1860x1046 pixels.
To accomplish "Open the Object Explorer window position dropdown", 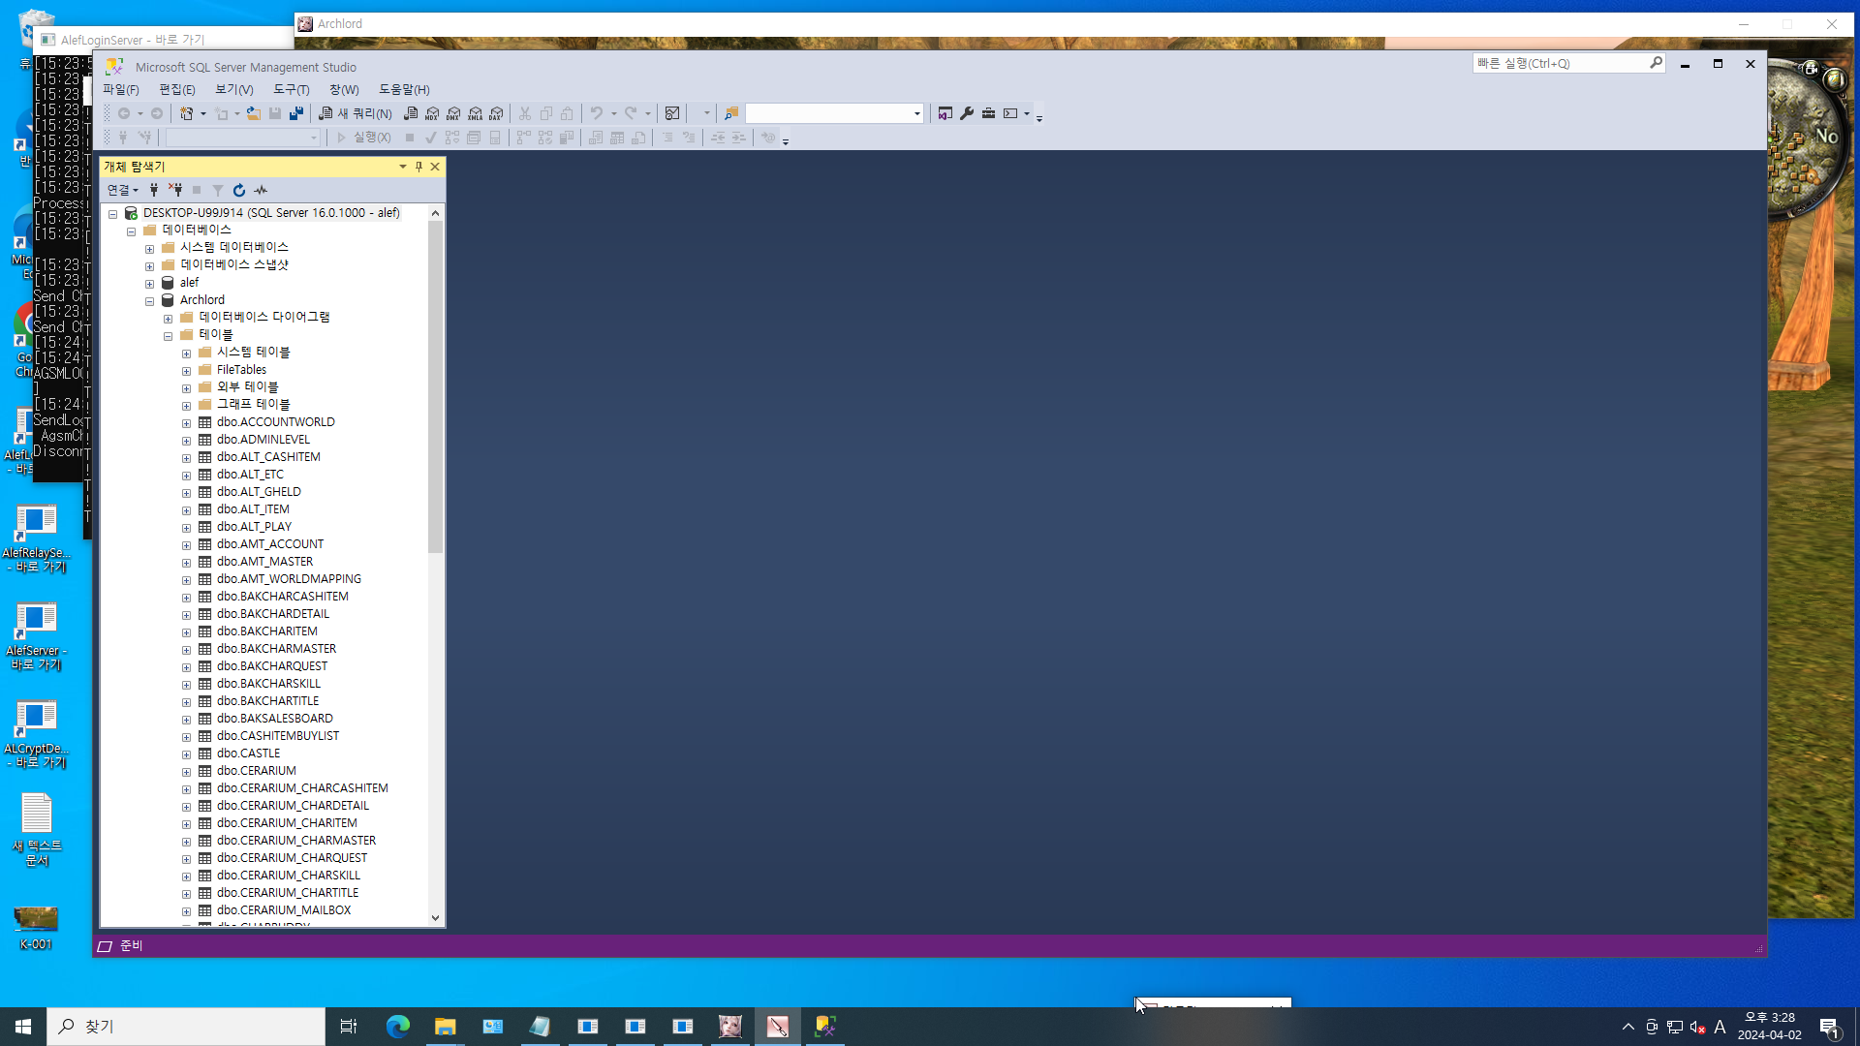I will [403, 167].
